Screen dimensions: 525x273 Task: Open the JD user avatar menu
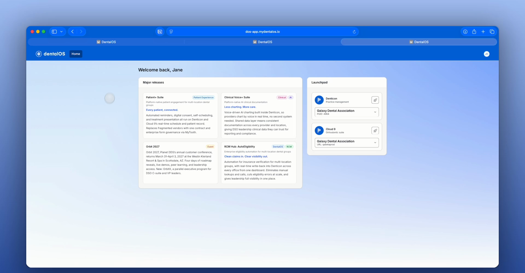point(486,54)
